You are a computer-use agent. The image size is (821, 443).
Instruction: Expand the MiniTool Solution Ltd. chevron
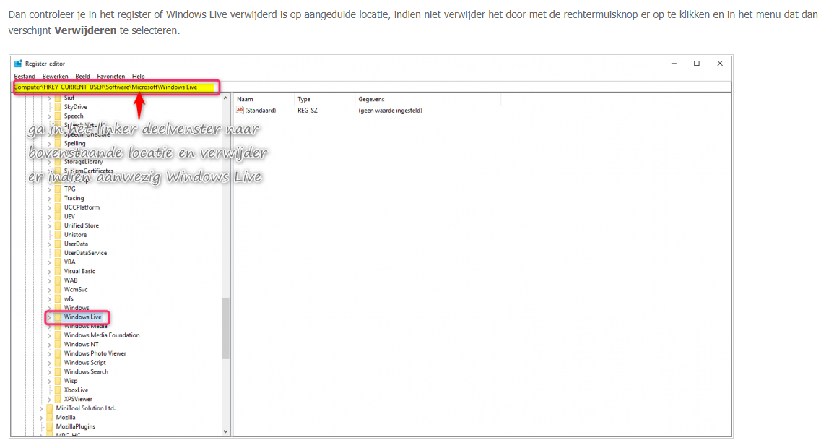coord(41,408)
